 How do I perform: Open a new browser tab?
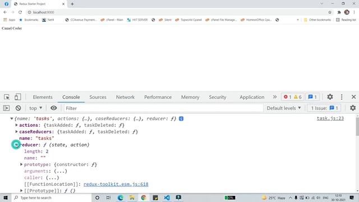click(72, 4)
